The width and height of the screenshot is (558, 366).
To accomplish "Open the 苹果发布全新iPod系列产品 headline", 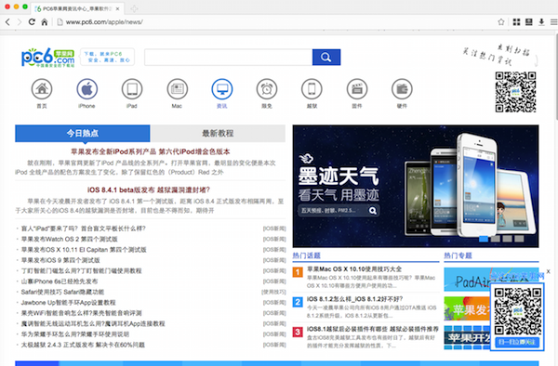I will click(x=150, y=151).
